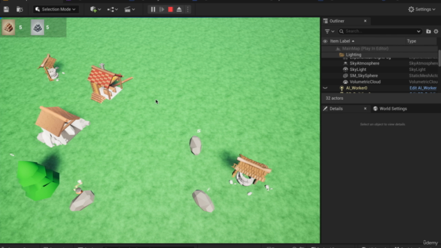Click the wooden well near the rocks
The width and height of the screenshot is (441, 248).
click(251, 171)
